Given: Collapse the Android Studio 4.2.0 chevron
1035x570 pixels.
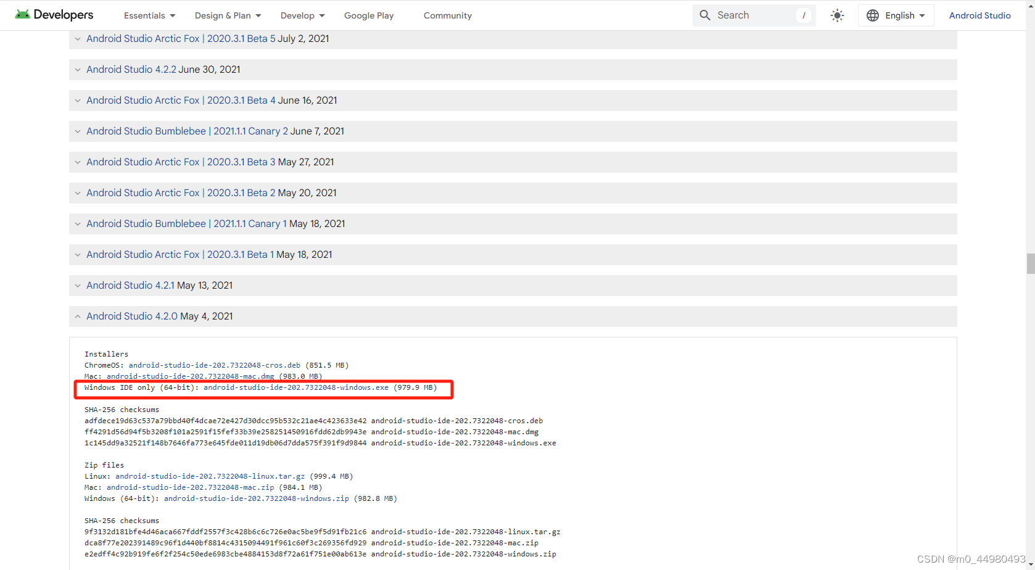Looking at the screenshot, I should [78, 316].
